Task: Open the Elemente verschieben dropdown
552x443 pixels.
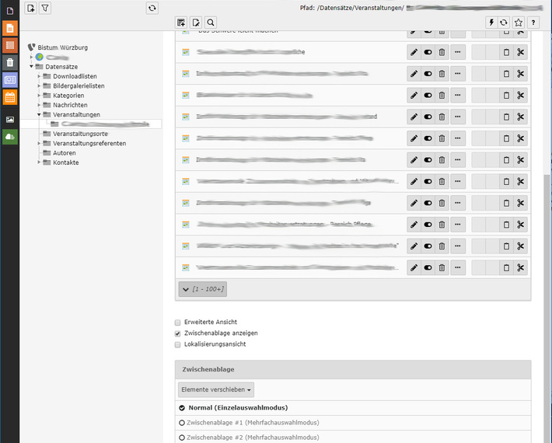Action: tap(216, 389)
